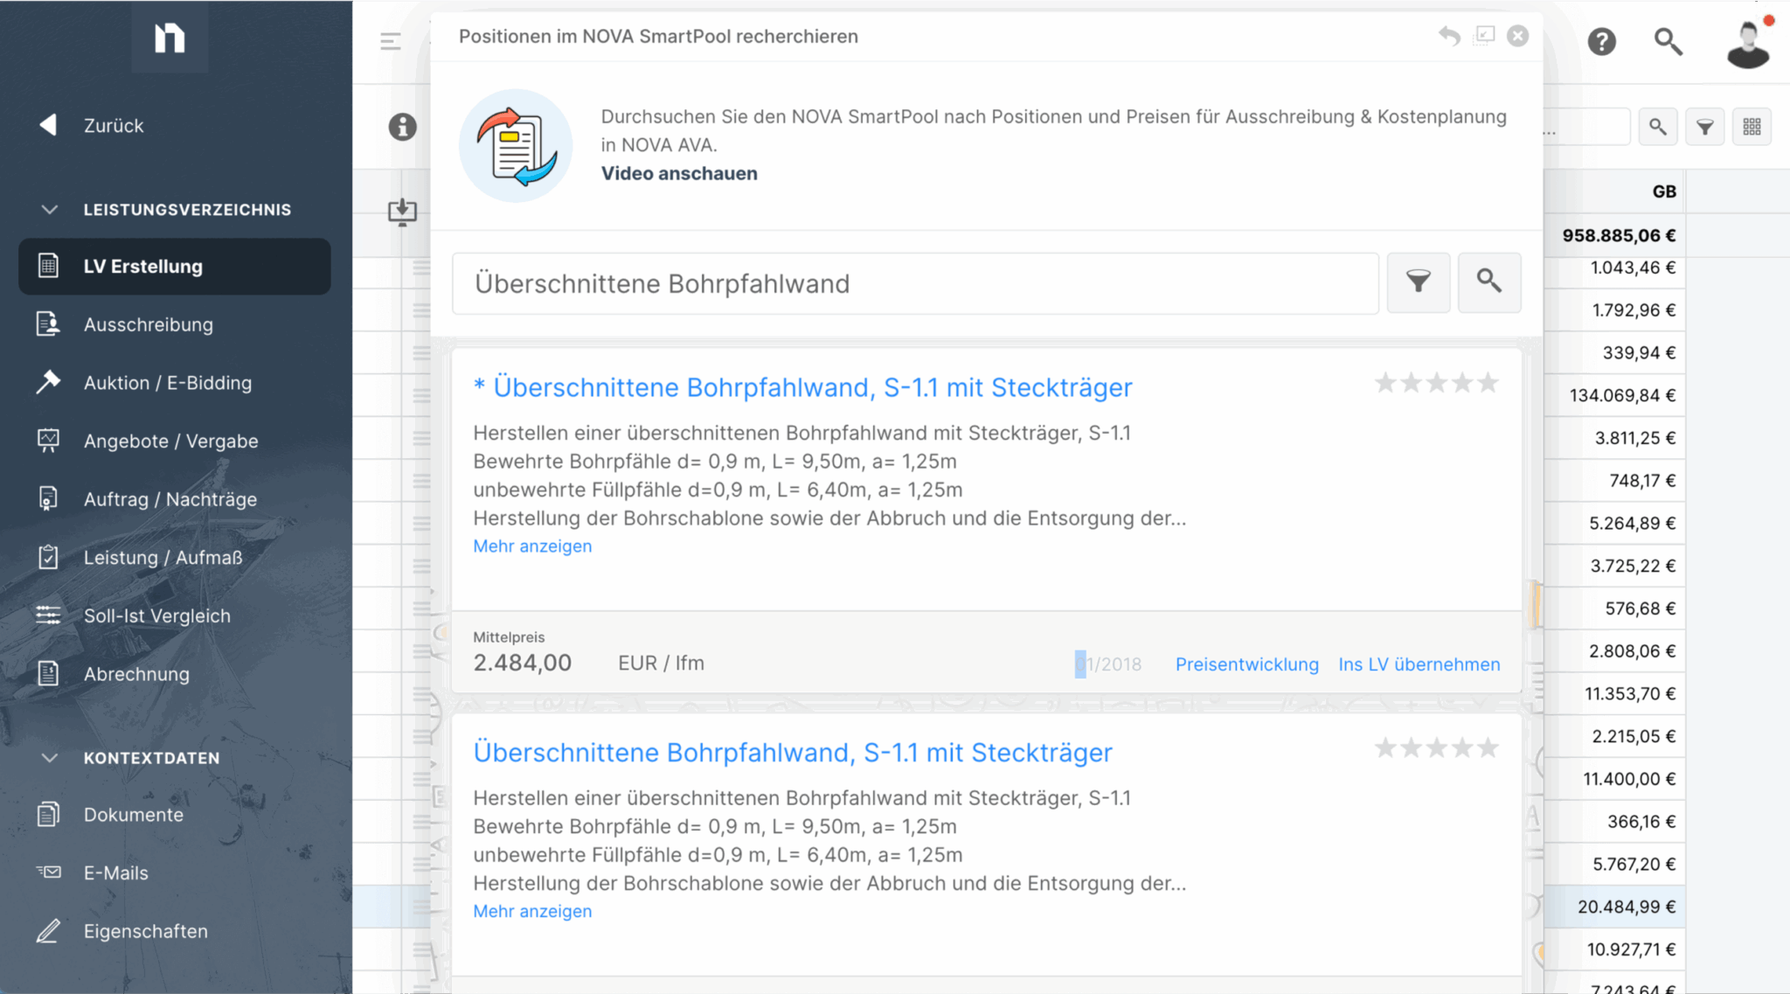
Task: Open Preisentwicklung for first result
Action: 1246,664
